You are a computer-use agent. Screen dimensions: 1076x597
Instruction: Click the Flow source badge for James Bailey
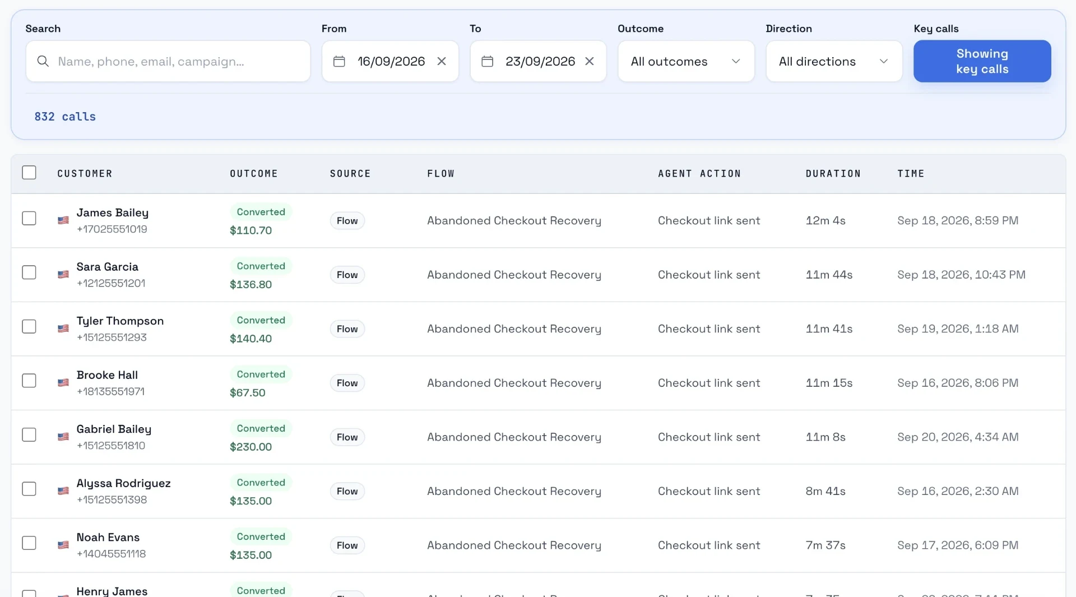(347, 221)
